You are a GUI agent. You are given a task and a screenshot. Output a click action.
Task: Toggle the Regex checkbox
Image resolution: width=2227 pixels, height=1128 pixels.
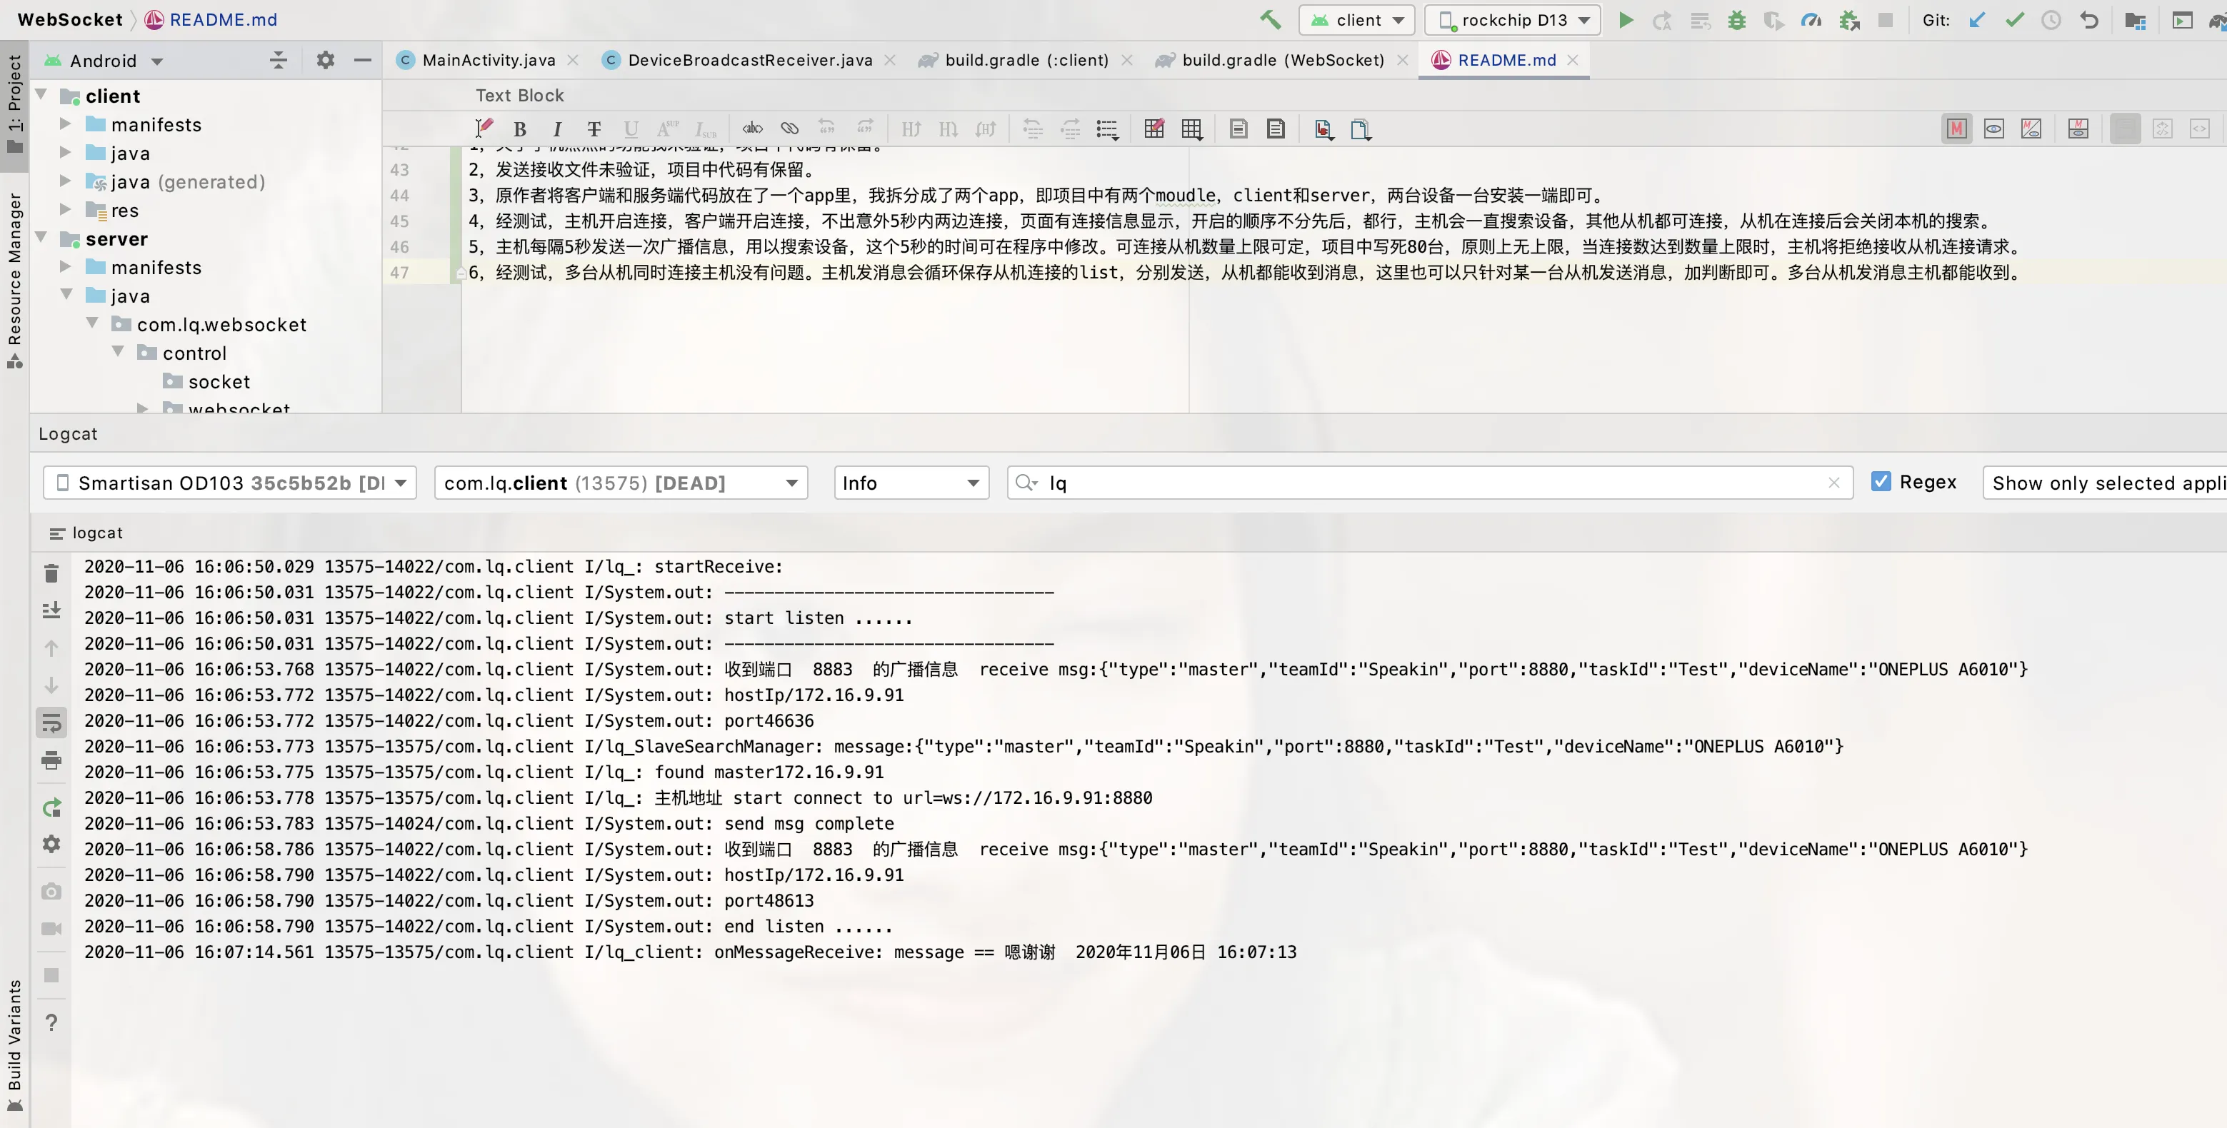point(1881,481)
